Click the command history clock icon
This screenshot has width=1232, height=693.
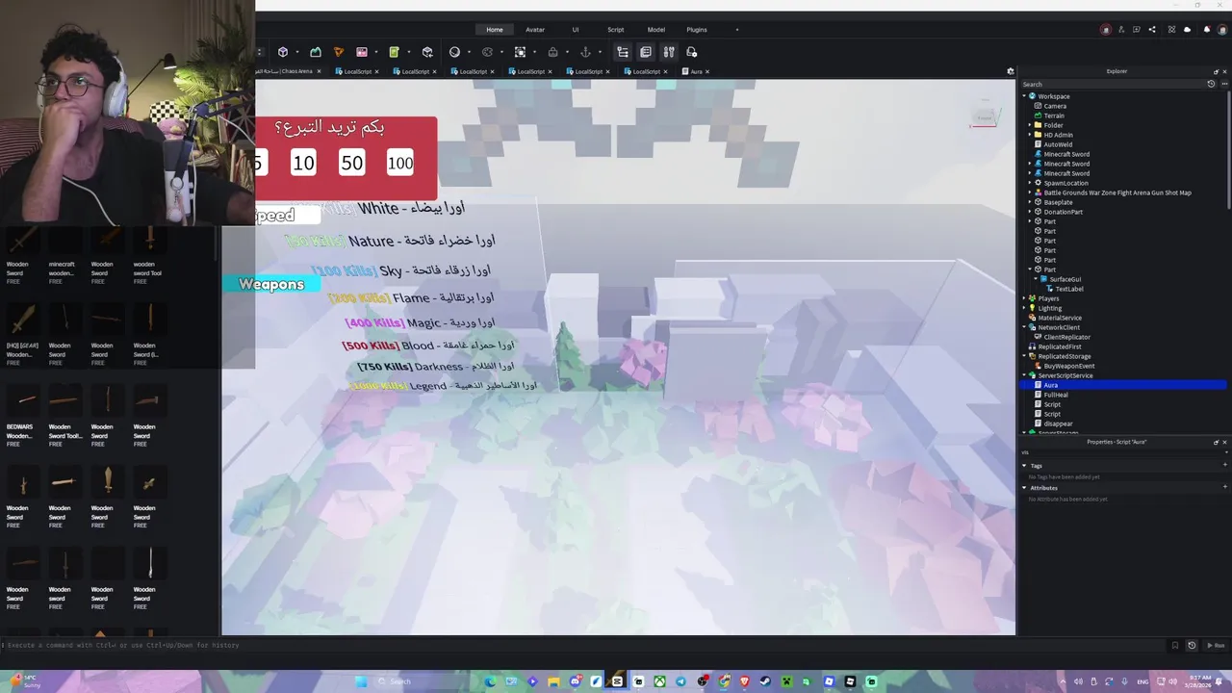(1192, 645)
